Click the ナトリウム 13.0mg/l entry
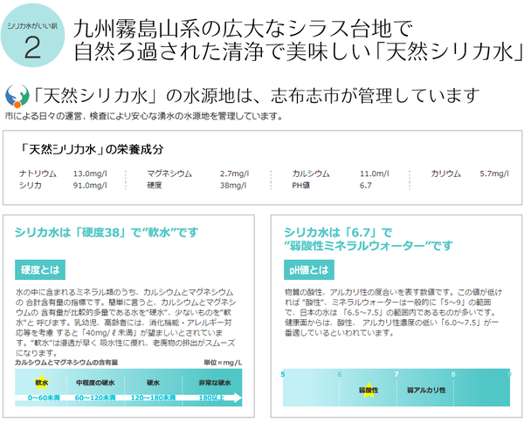Image resolution: width=524 pixels, height=422 pixels. (x=63, y=174)
